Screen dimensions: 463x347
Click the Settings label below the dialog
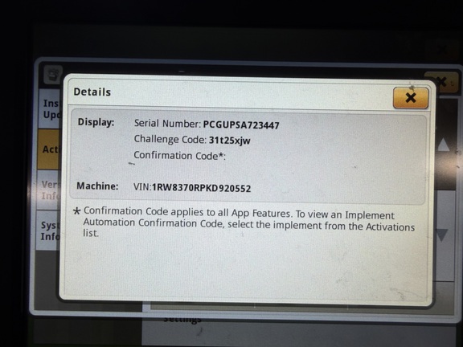182,319
